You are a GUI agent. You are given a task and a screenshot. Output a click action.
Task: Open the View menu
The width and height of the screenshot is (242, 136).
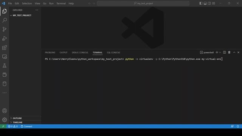click(x=37, y=3)
